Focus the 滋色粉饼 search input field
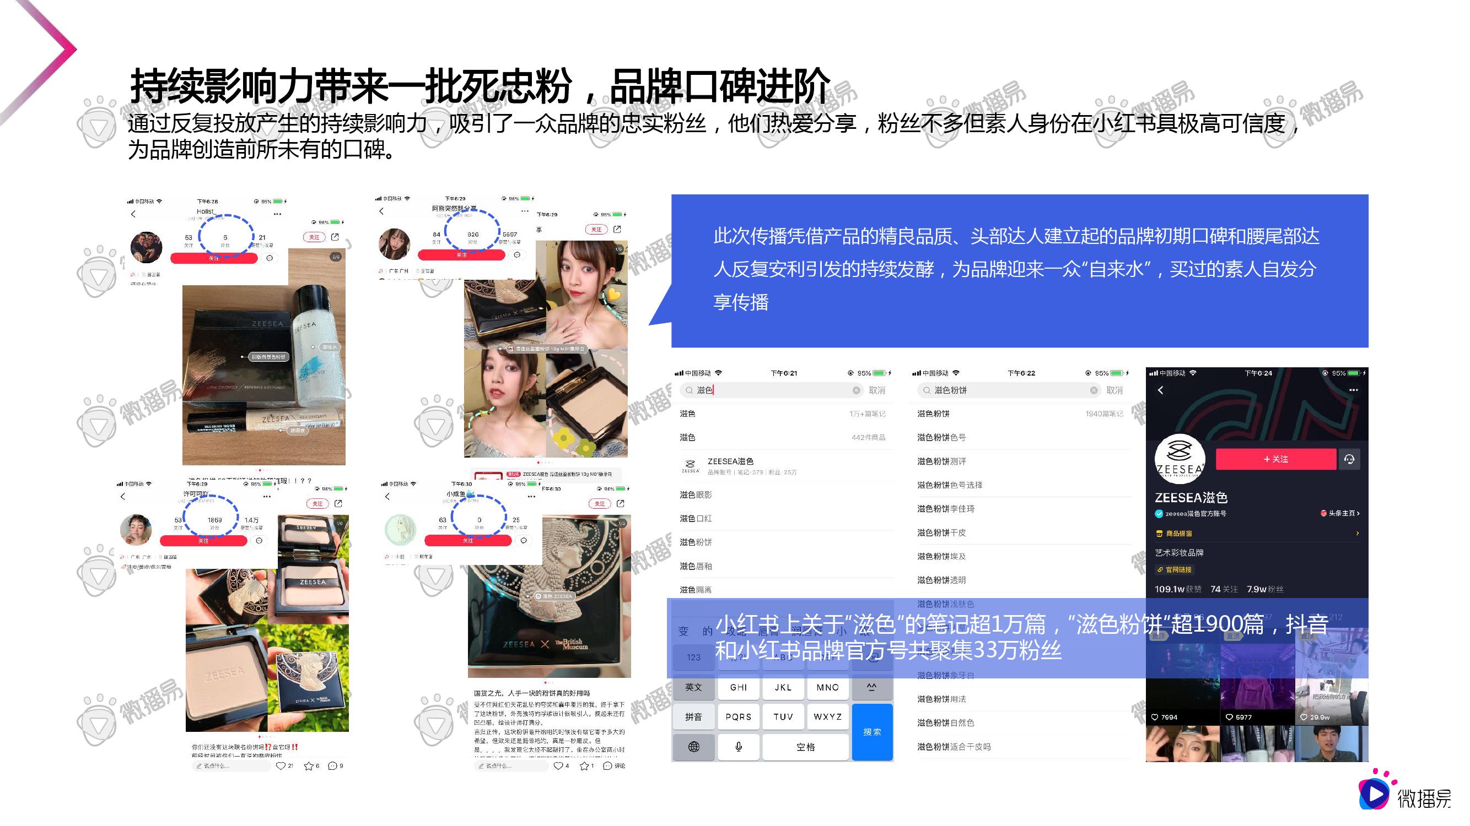Screen dimensions: 1470x826 coord(1008,390)
